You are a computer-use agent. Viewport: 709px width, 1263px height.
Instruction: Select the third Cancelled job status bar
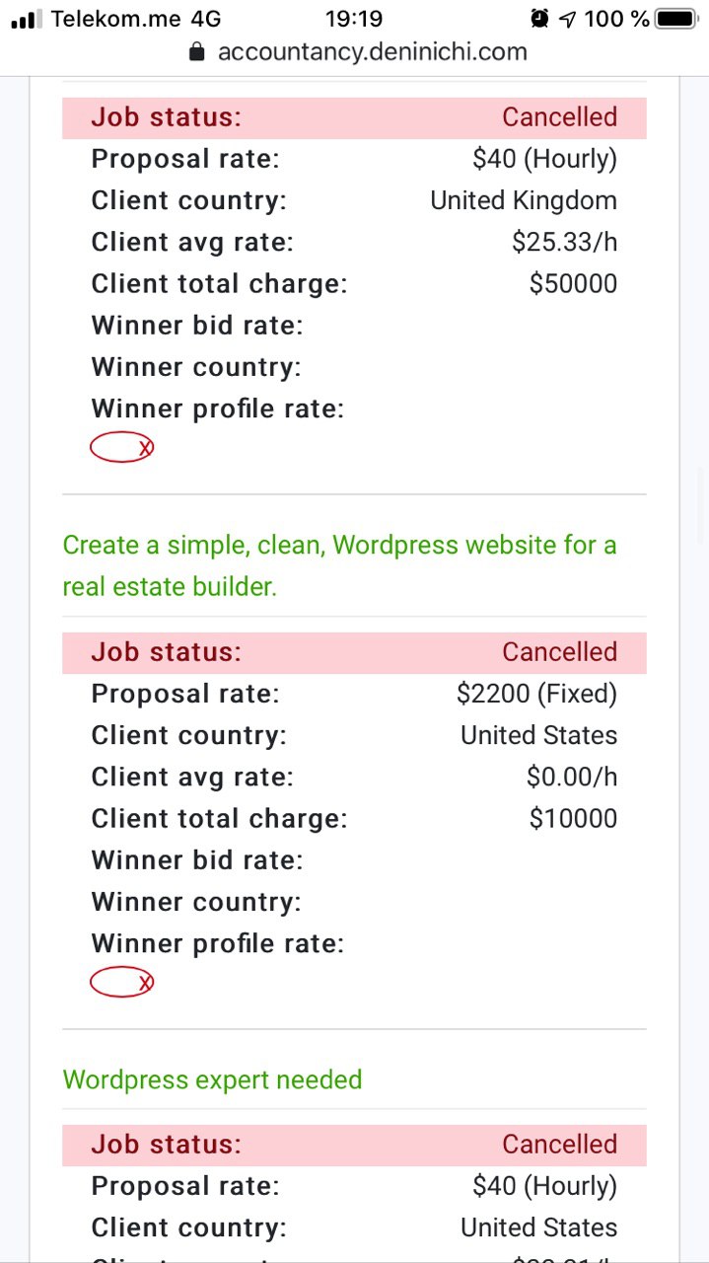(354, 1145)
